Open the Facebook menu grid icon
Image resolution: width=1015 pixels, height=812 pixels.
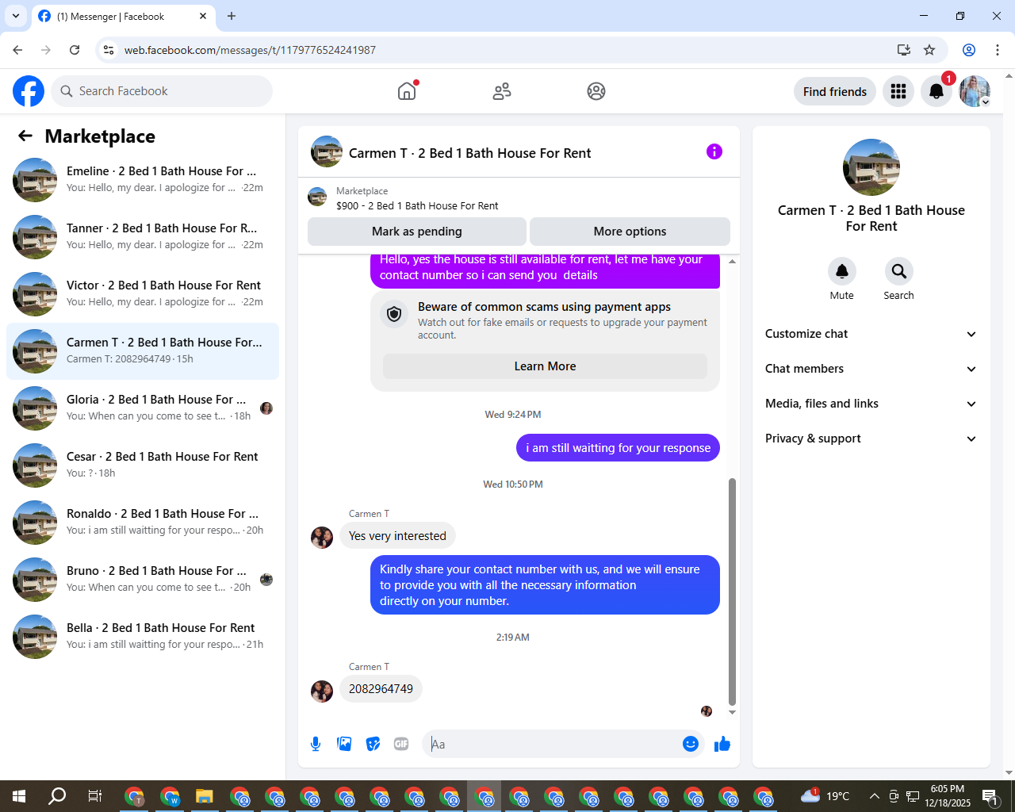coord(898,91)
